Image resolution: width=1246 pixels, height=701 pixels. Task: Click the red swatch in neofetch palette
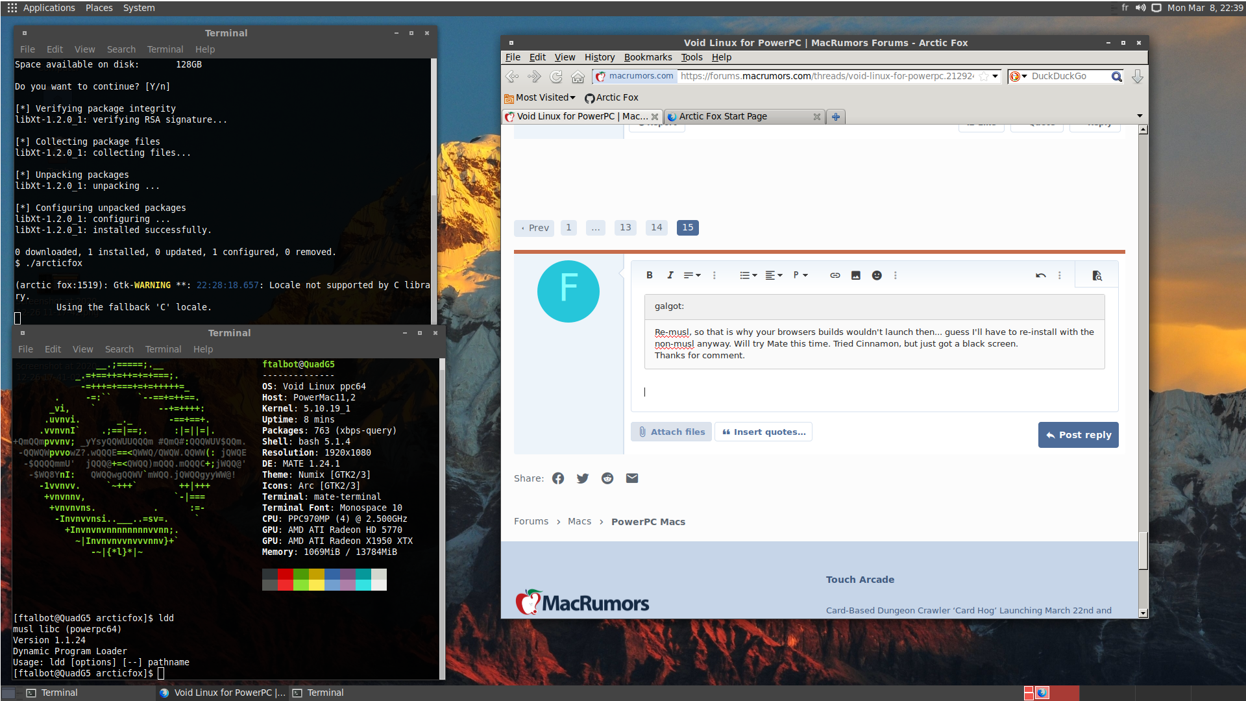pos(285,574)
